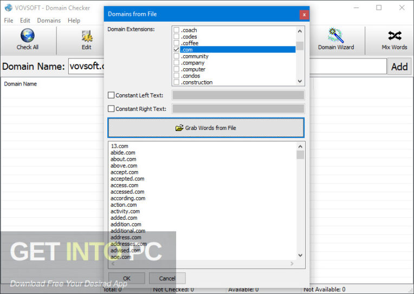Screen dimensions: 414x294
Task: Click the Domain Name column header
Action: click(21, 84)
